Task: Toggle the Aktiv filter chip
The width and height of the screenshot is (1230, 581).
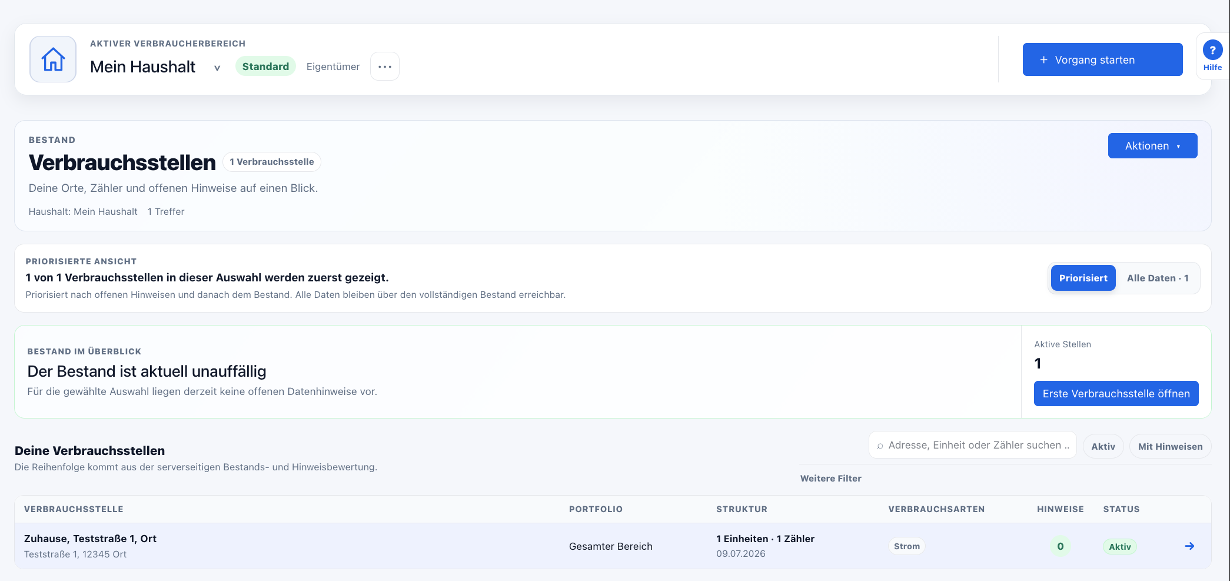Action: pos(1103,446)
